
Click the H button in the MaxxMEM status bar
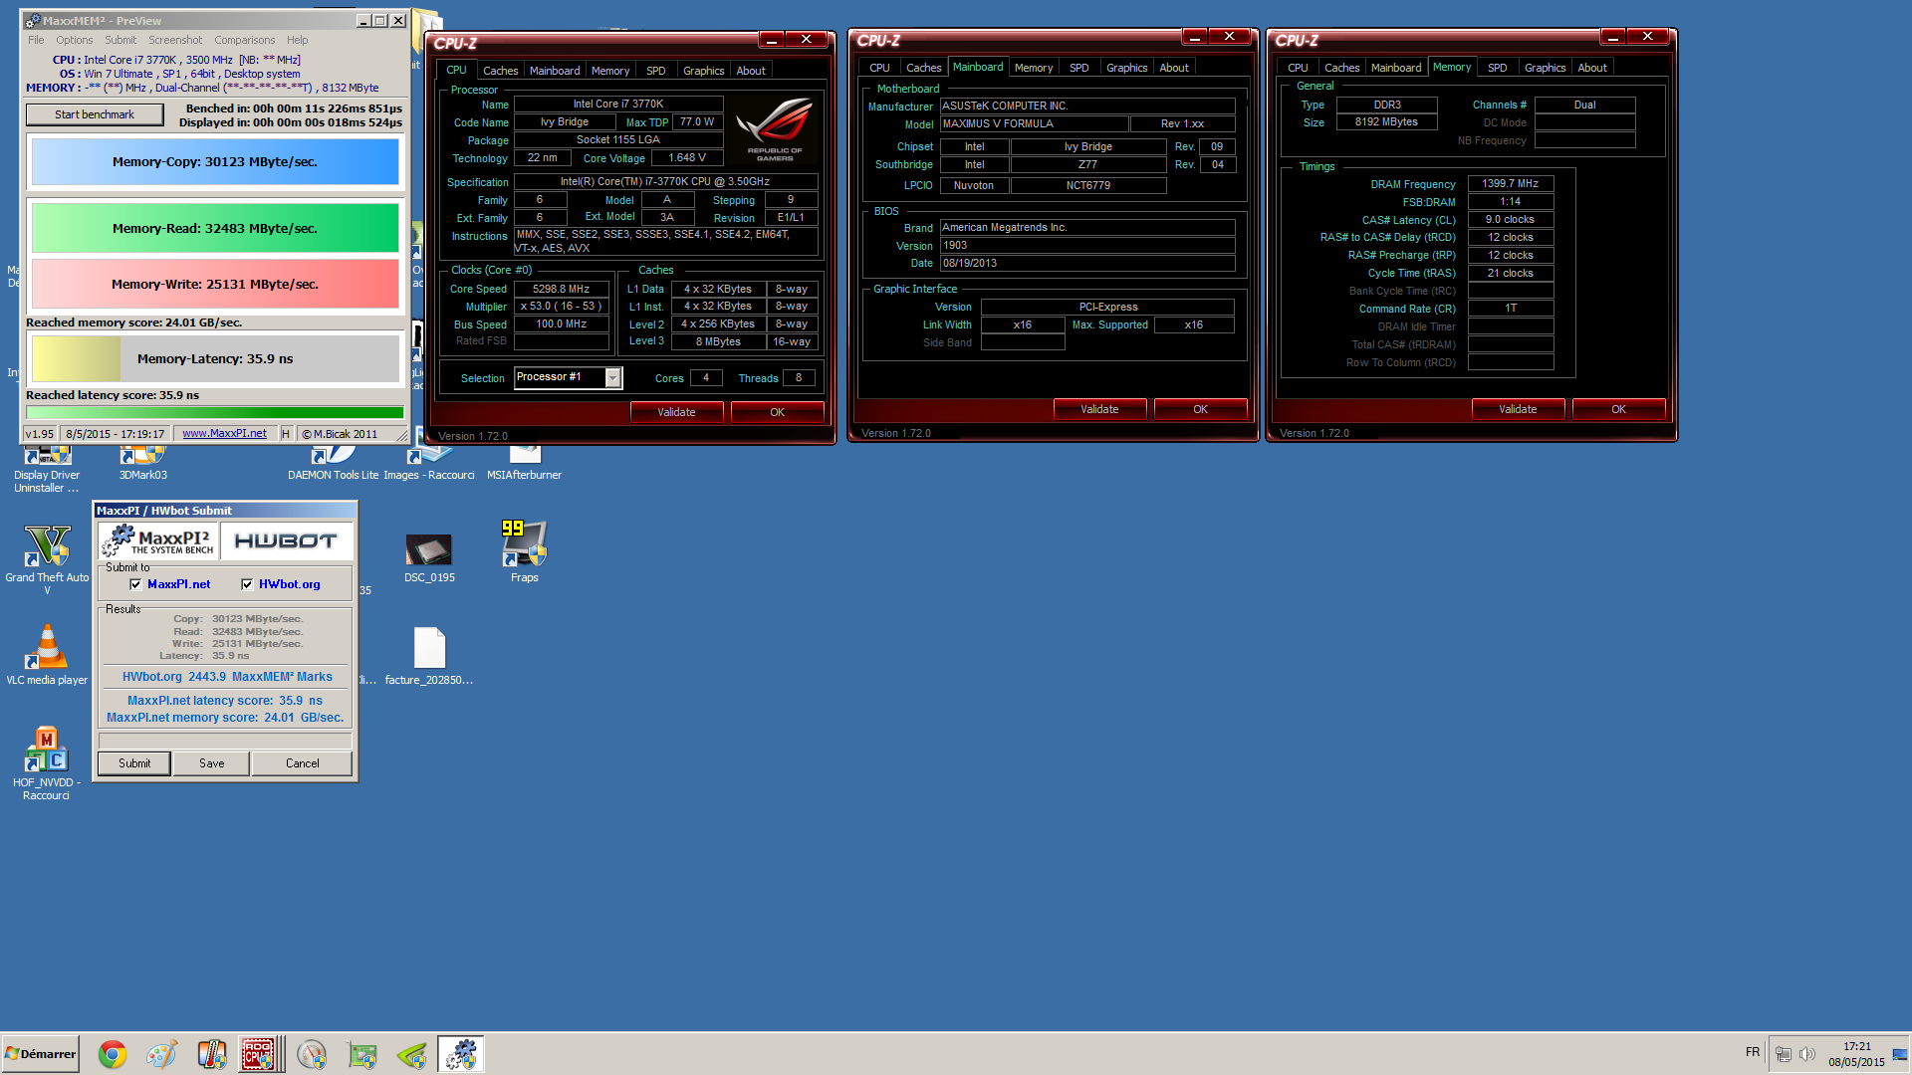286,434
